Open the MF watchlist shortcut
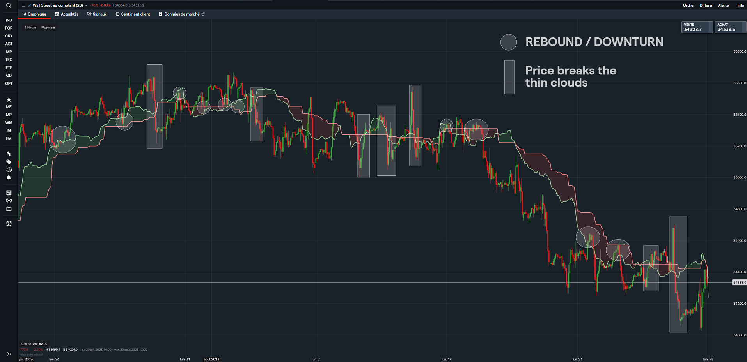 (x=9, y=107)
